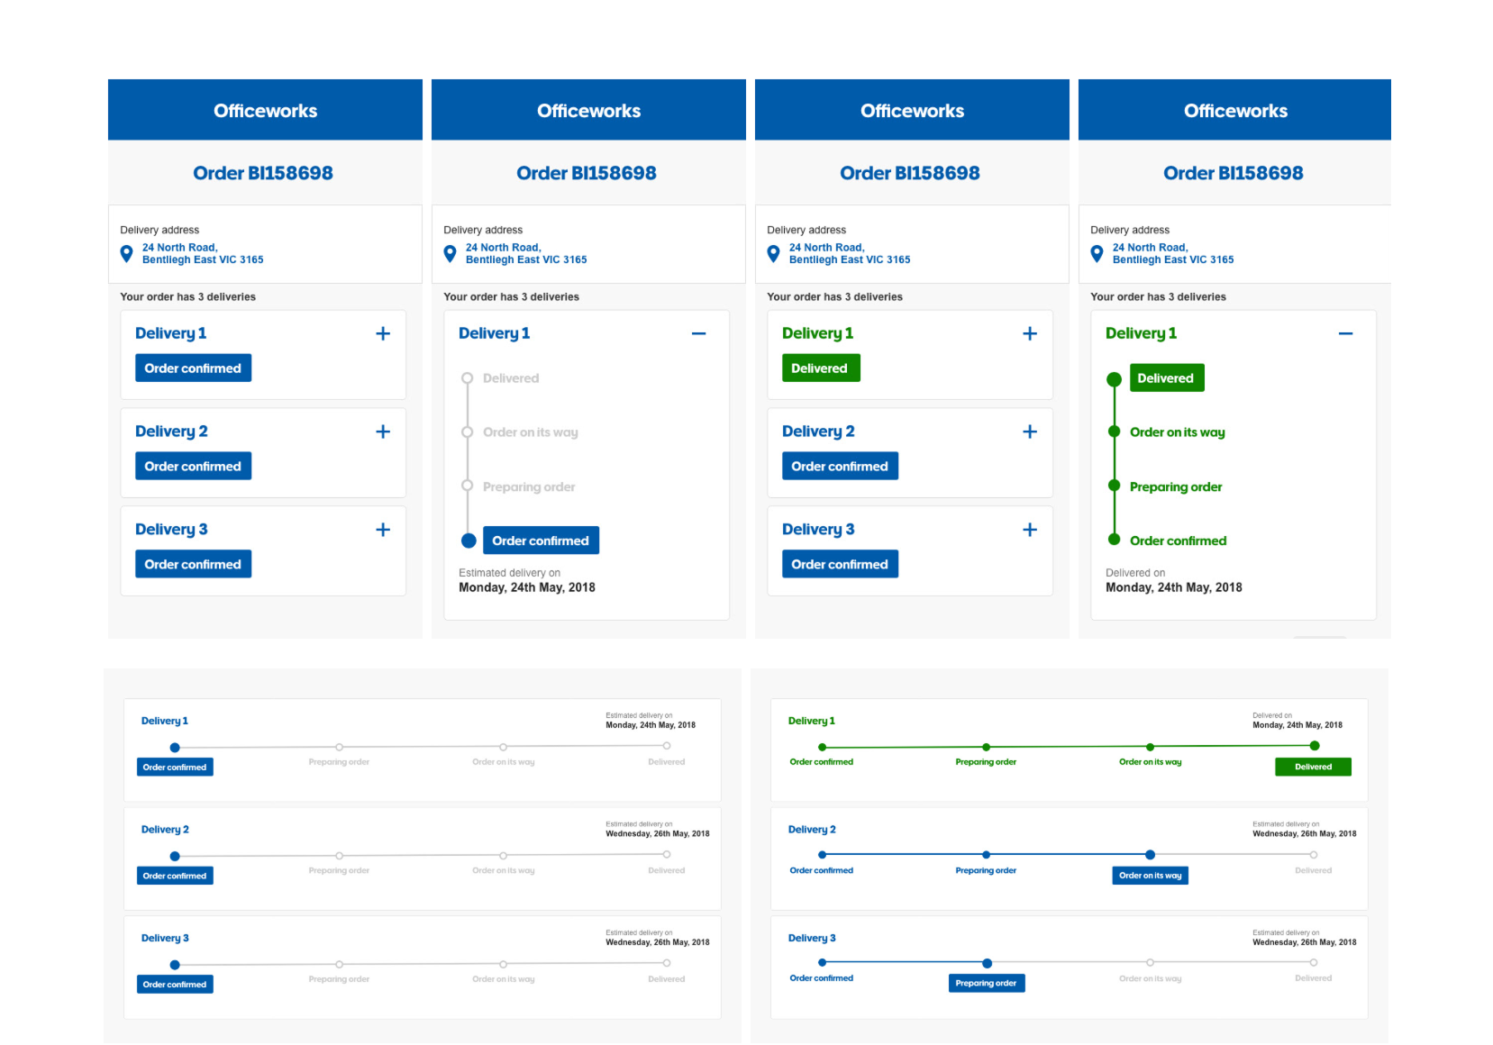Expand Delivery 2 plus icon in third mobile screen
Viewport: 1493px width, 1045px height.
[x=1030, y=432]
